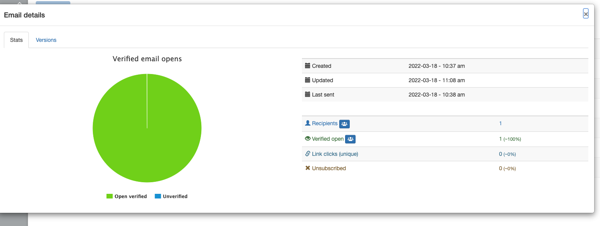Click the Link clicks (unique) link
This screenshot has height=226, width=600.
coord(335,154)
